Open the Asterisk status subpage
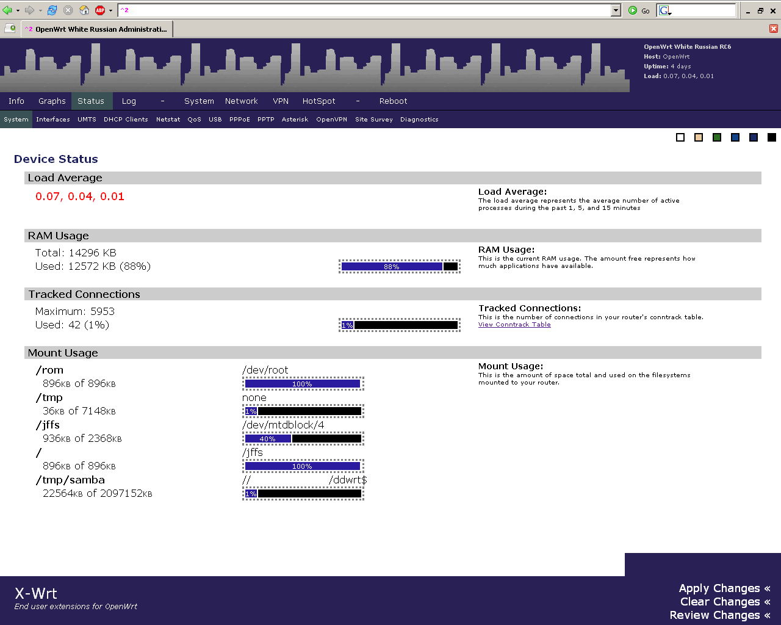Image resolution: width=781 pixels, height=625 pixels. pyautogui.click(x=295, y=120)
